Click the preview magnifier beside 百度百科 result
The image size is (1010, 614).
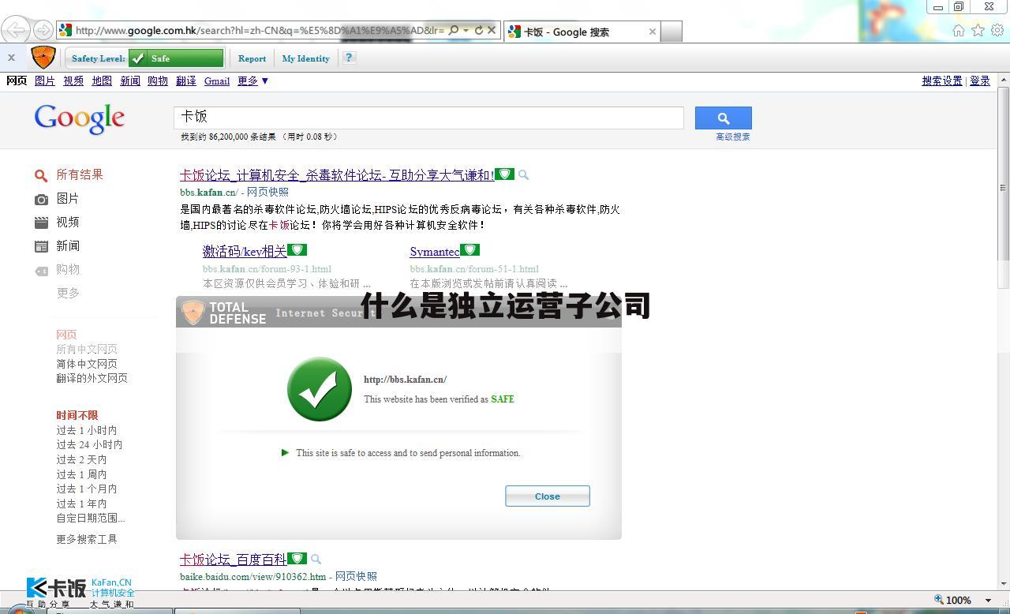pyautogui.click(x=316, y=560)
